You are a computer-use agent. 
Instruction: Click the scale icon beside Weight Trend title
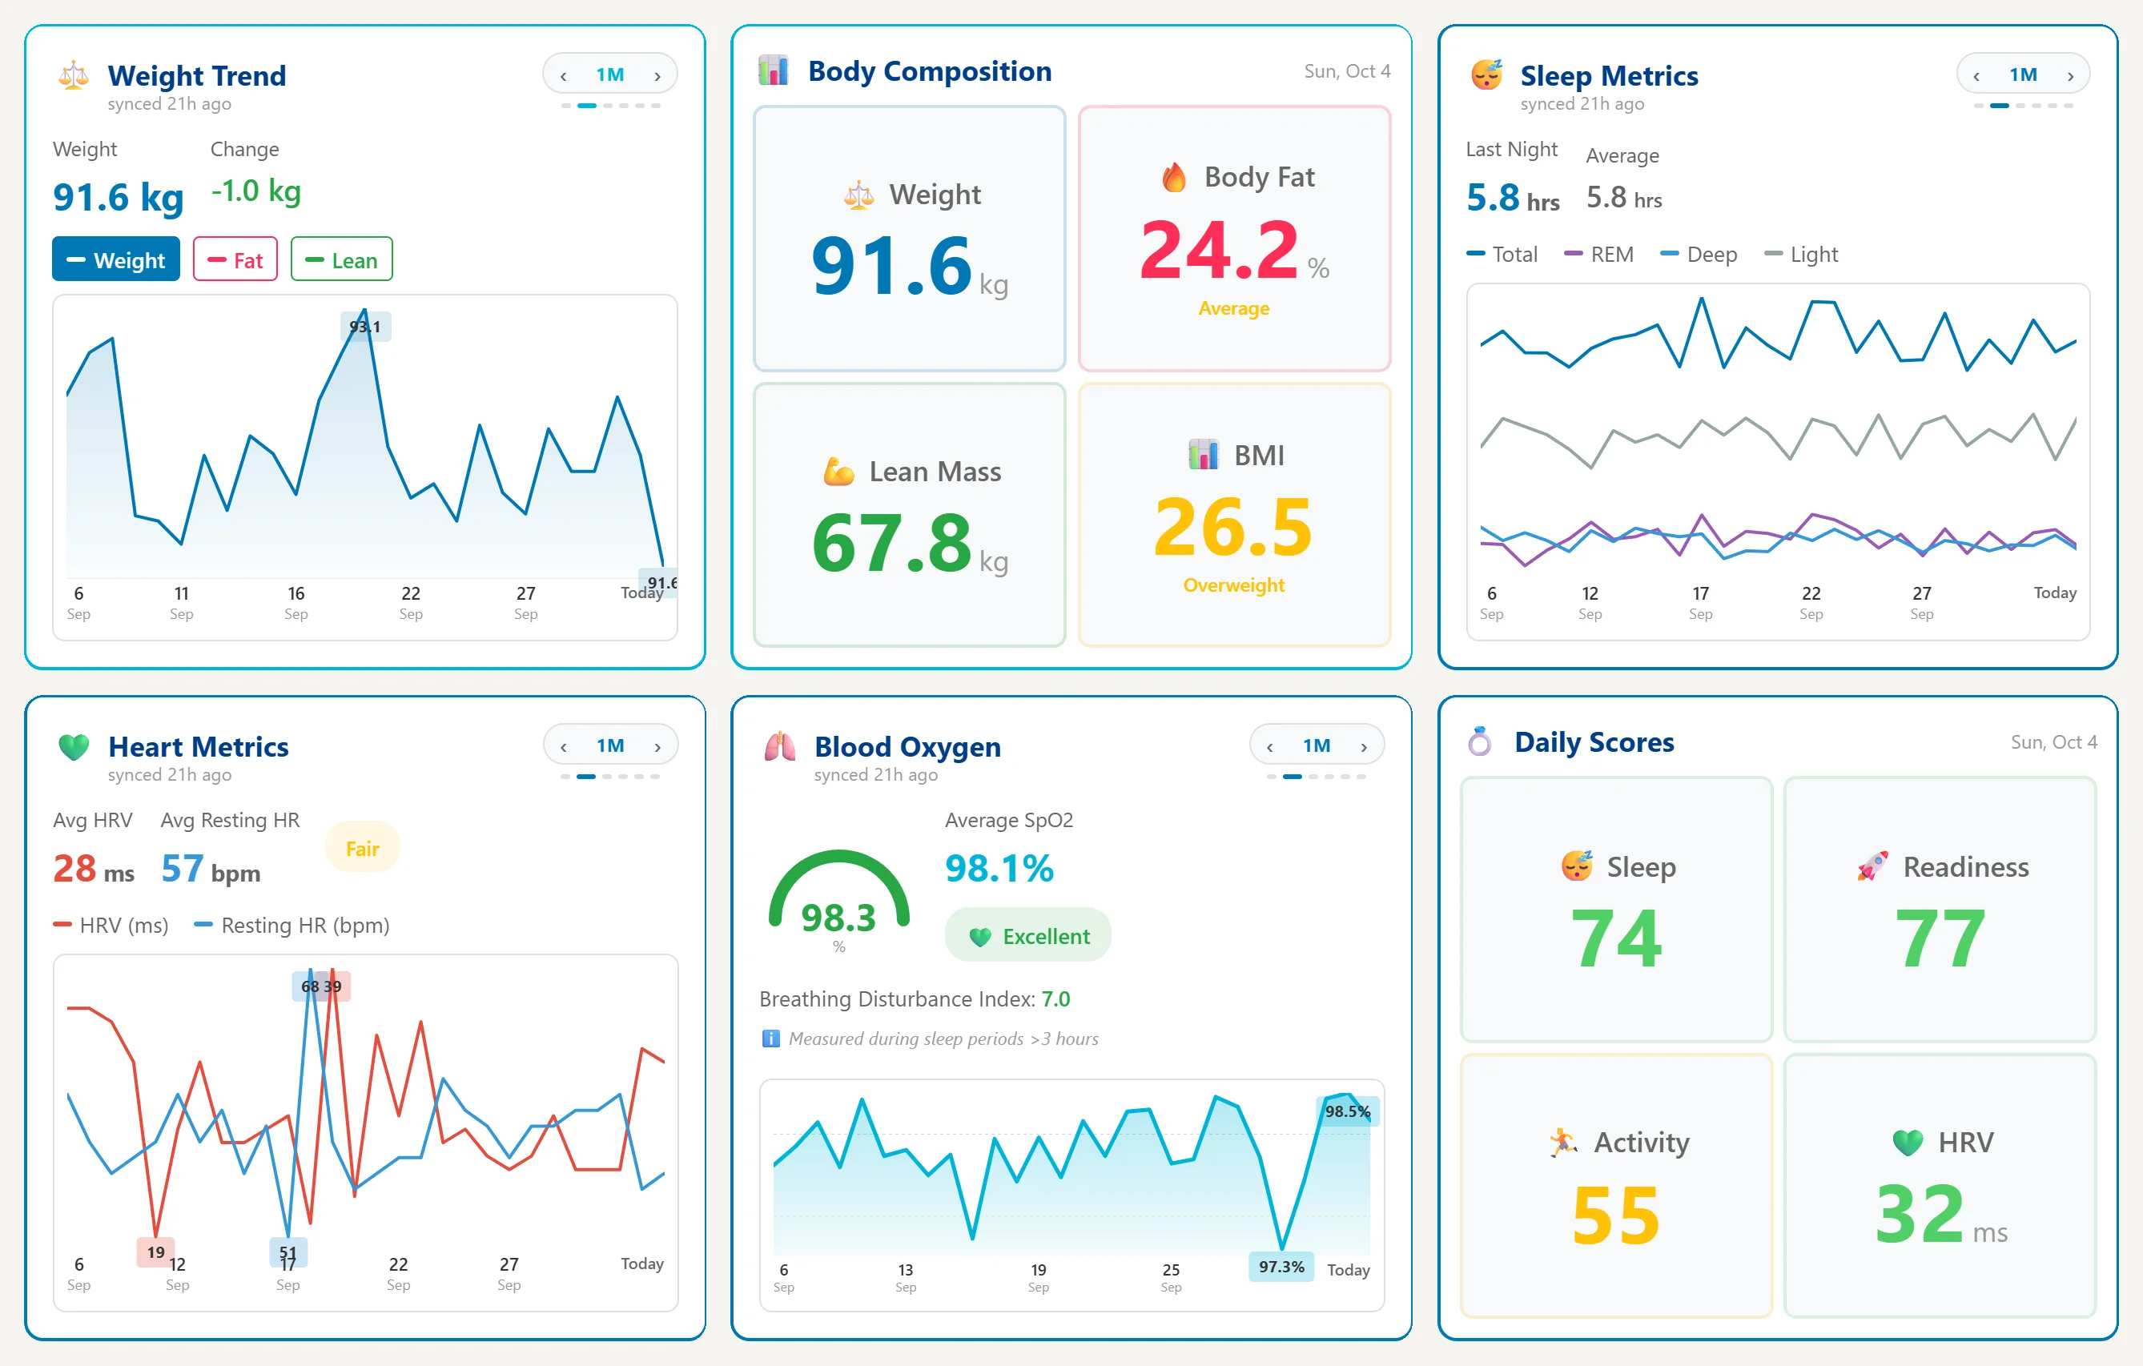[x=74, y=75]
